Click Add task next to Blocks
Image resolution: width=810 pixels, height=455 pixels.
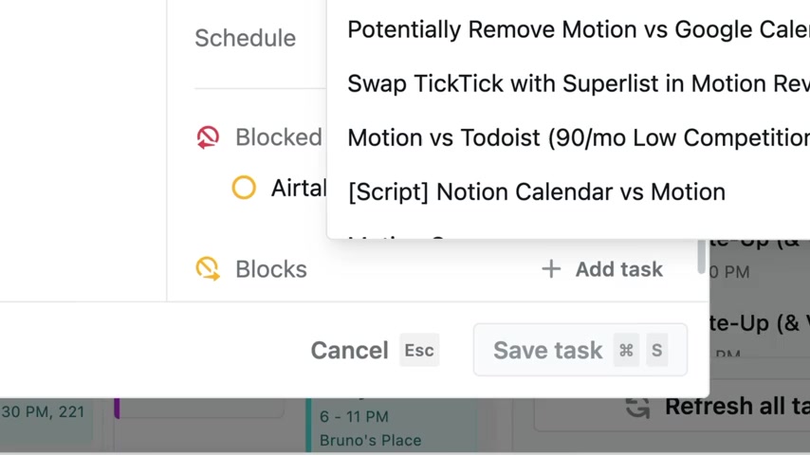pos(602,269)
